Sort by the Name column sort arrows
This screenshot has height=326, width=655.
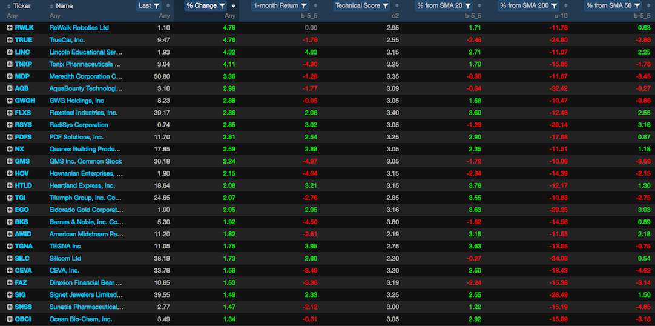point(51,6)
